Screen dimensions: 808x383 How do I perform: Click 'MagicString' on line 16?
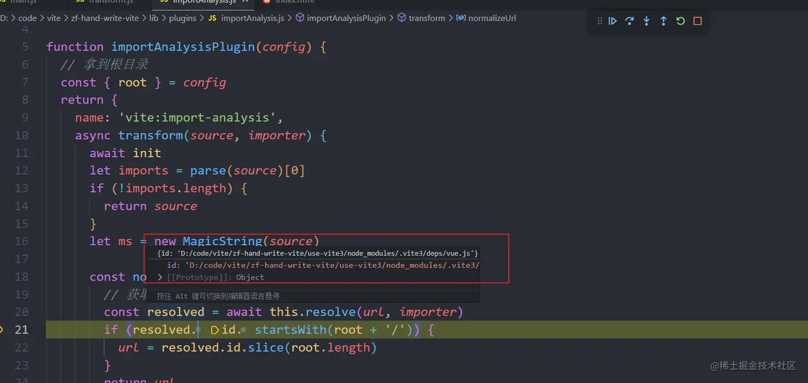coord(222,241)
